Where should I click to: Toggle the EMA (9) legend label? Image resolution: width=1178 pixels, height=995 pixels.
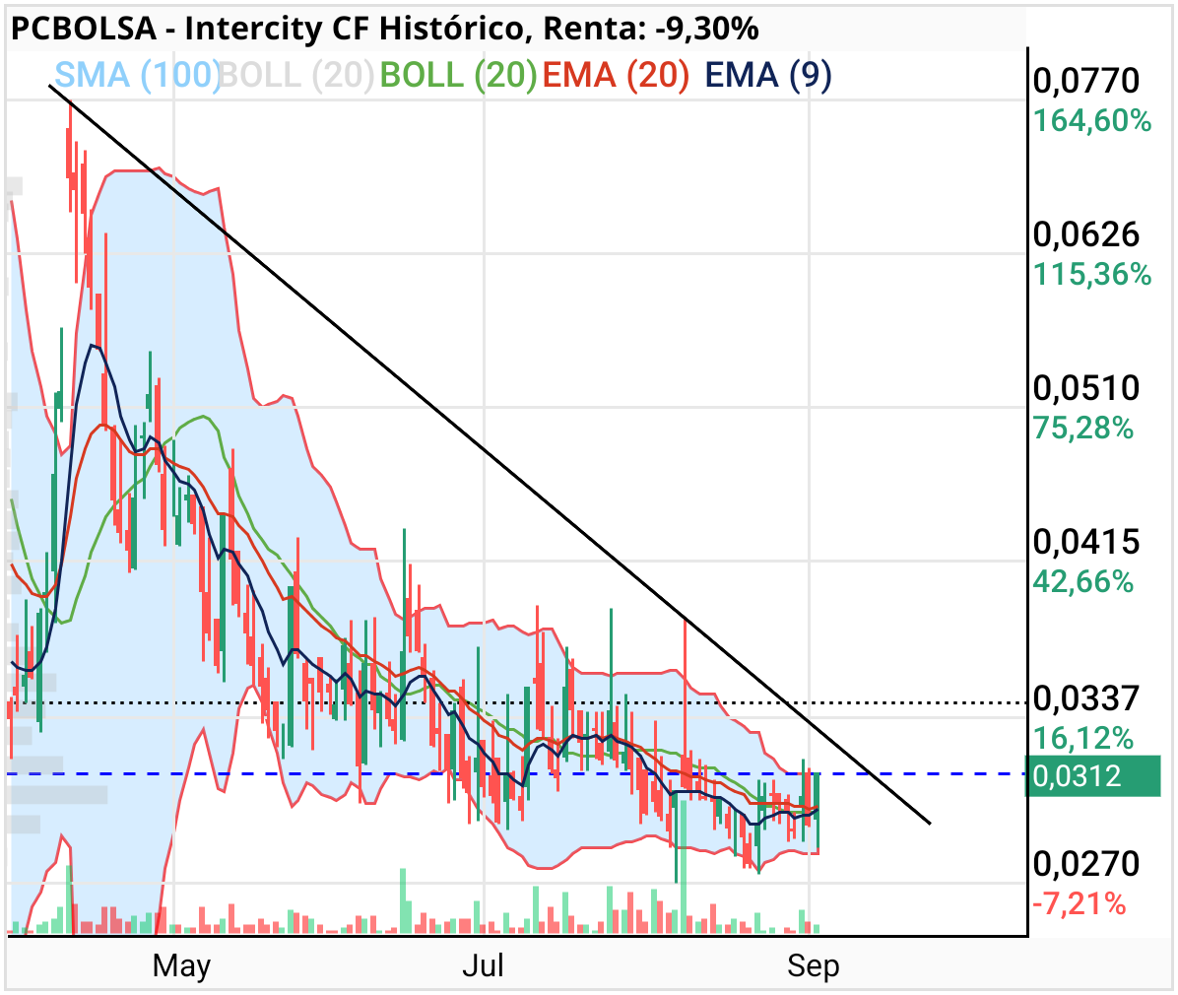[768, 75]
